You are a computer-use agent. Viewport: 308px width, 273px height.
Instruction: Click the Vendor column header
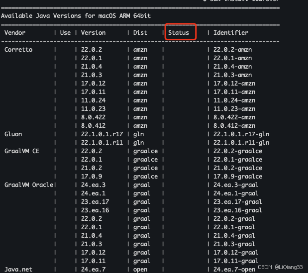tap(15, 33)
